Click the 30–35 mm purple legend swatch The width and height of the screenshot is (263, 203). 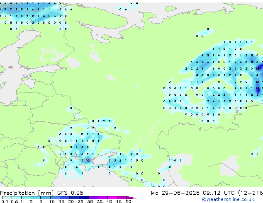(x=93, y=198)
